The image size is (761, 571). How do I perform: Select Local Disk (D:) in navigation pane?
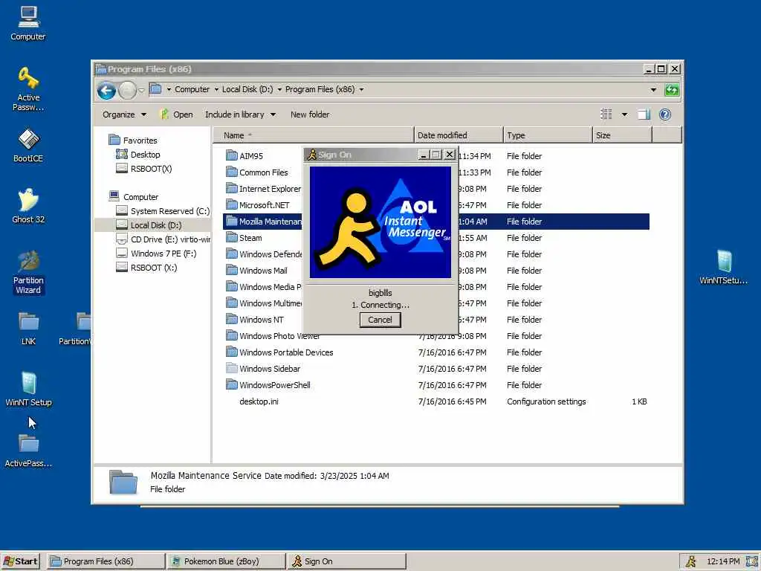coord(149,225)
